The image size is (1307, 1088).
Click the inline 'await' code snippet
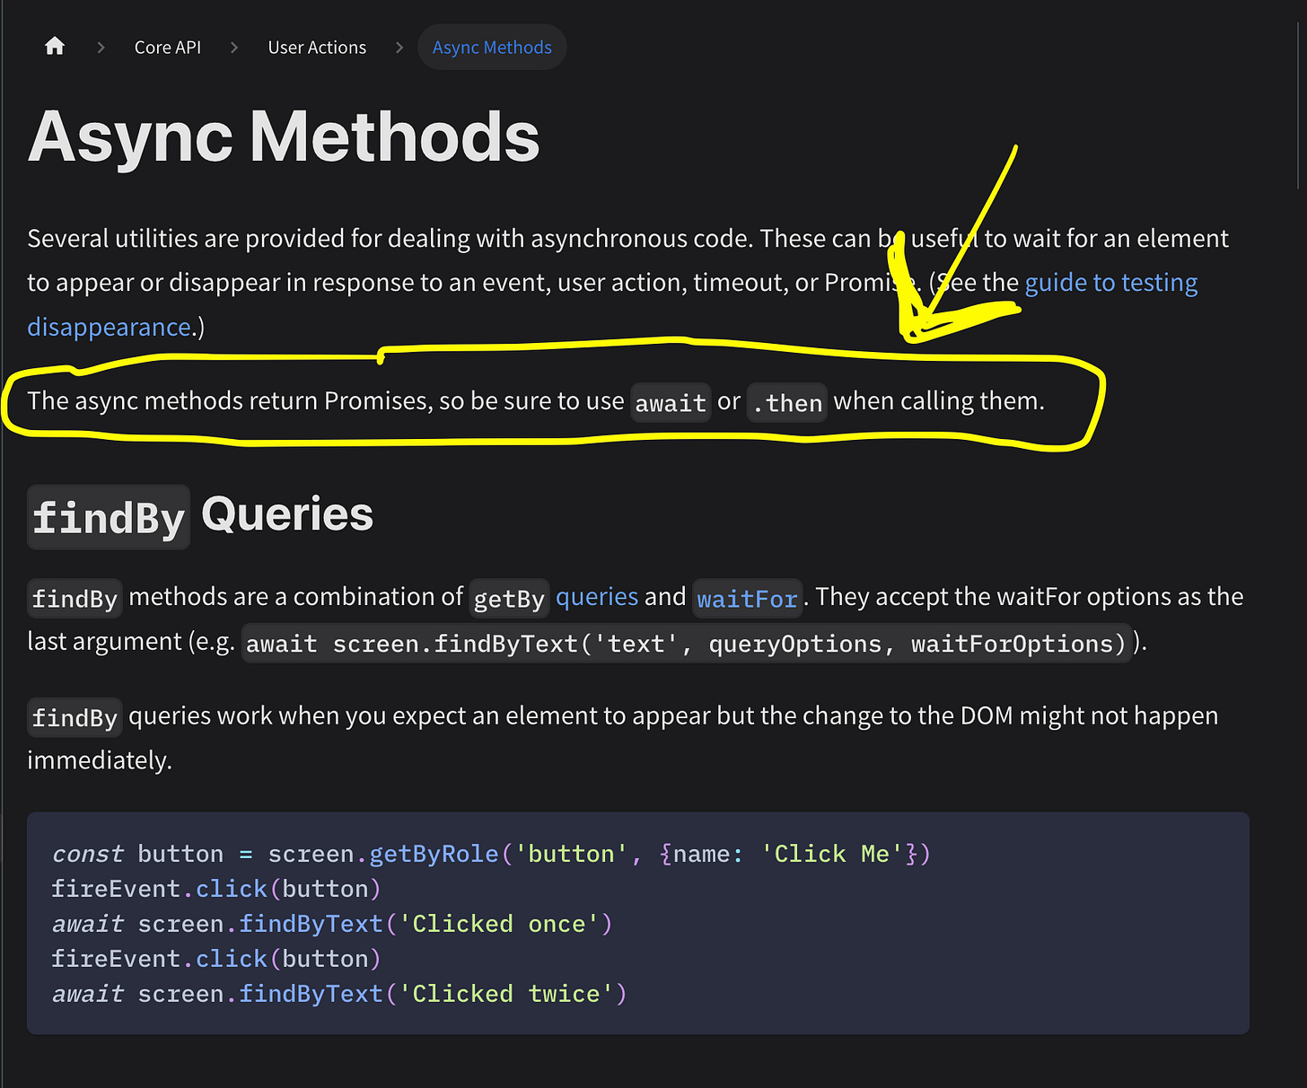[671, 403]
